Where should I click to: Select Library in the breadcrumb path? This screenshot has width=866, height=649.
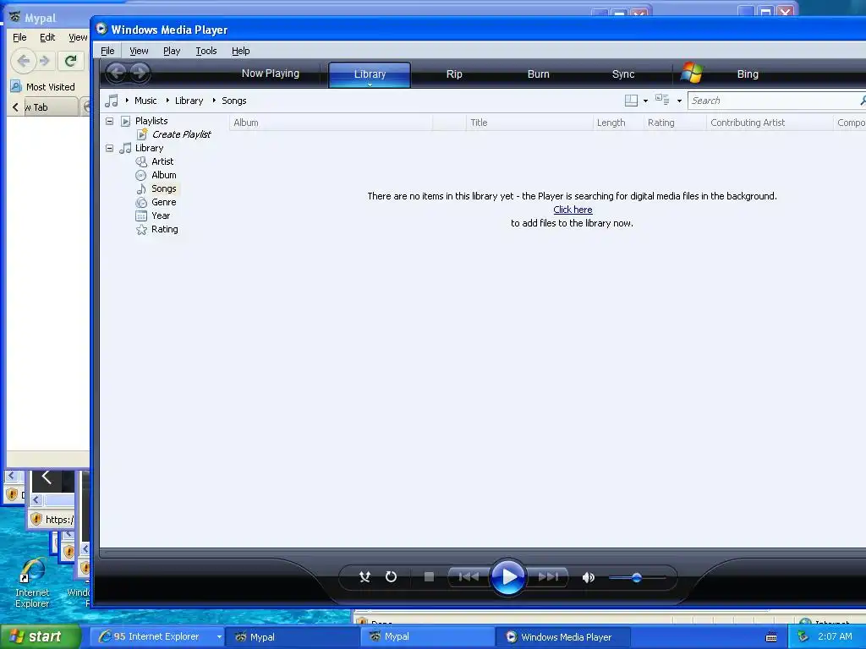tap(189, 101)
